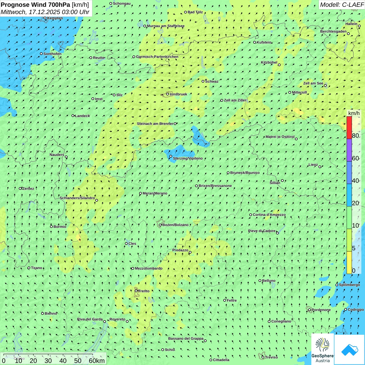The height and width of the screenshot is (365, 365).
Task: Click the Sonthofen city marker
Action: 41,54
